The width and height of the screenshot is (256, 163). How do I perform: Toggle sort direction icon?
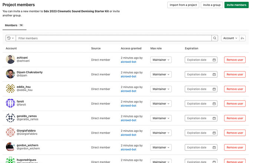[242, 38]
